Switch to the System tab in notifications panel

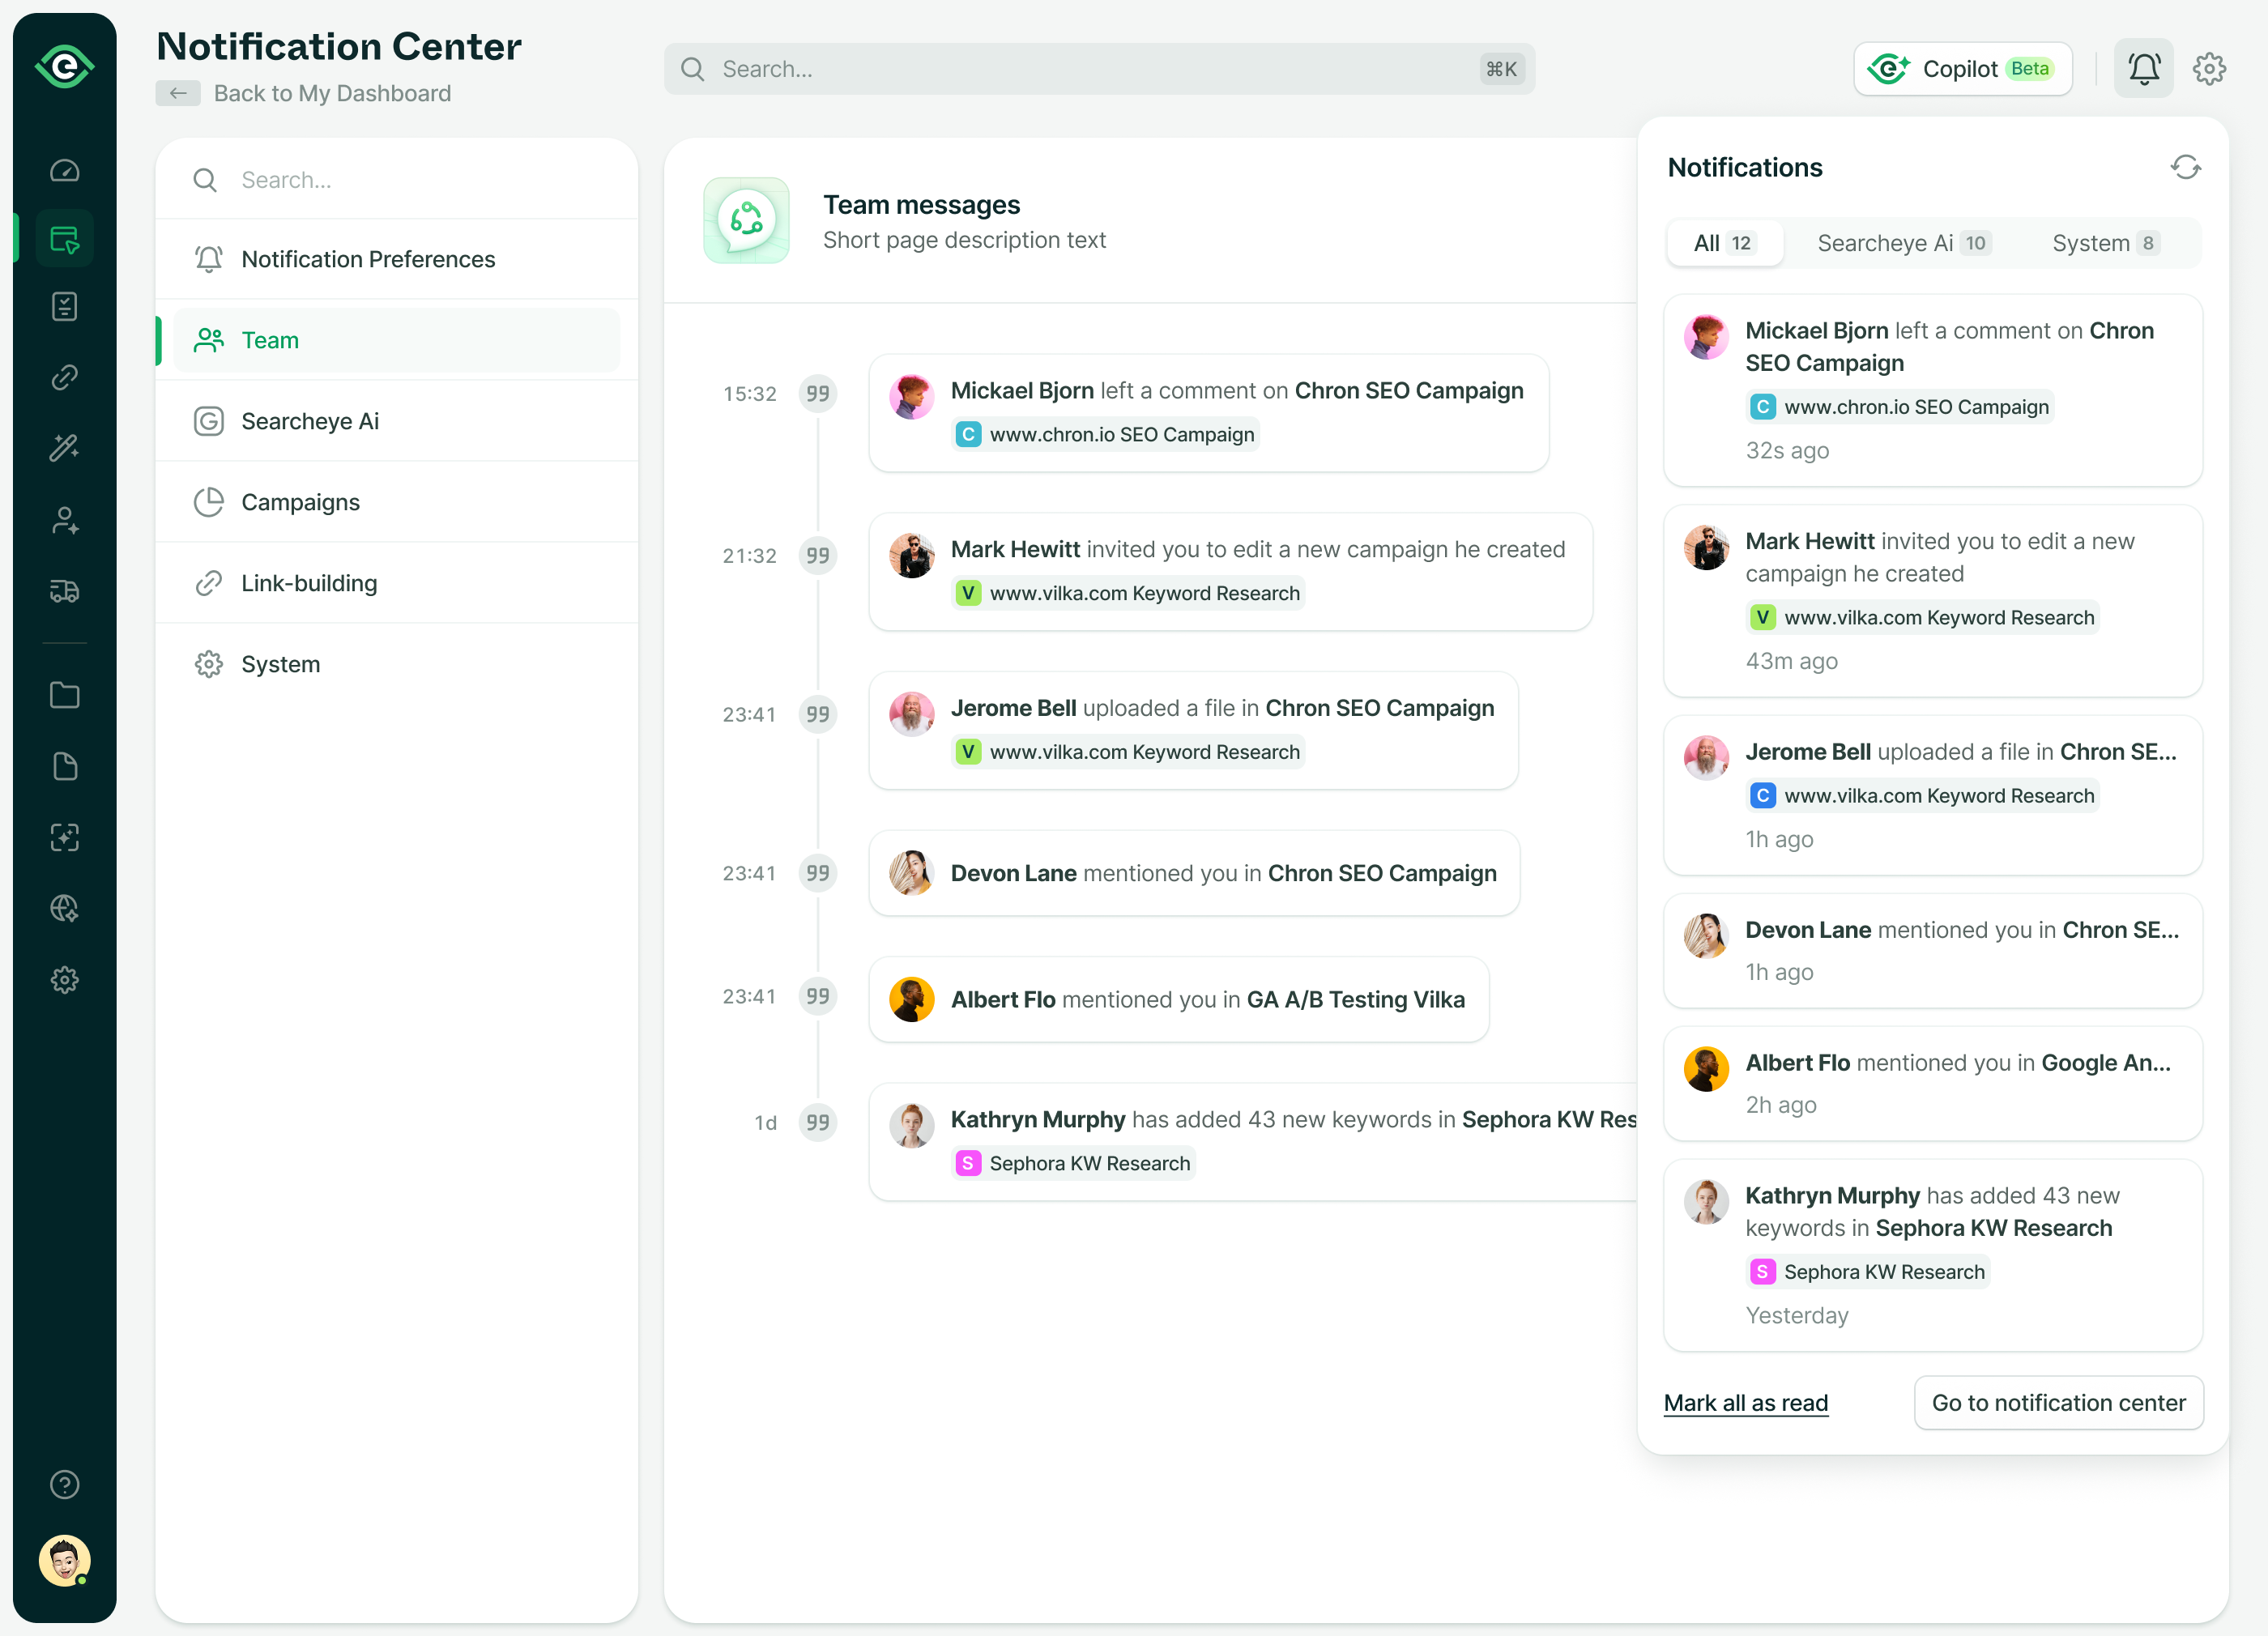point(2103,242)
